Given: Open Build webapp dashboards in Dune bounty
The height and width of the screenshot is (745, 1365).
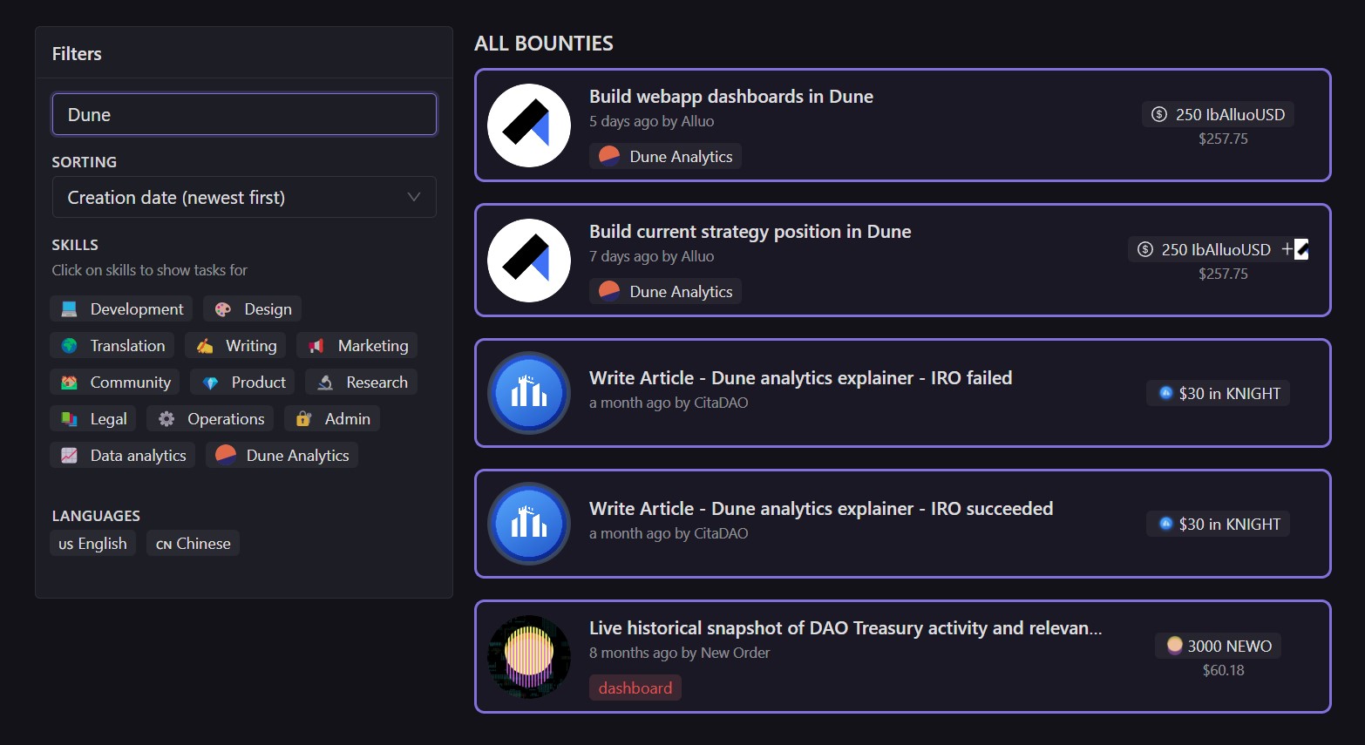Looking at the screenshot, I should click(730, 97).
